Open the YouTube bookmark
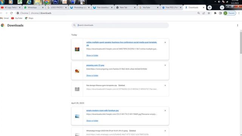 [17, 18]
